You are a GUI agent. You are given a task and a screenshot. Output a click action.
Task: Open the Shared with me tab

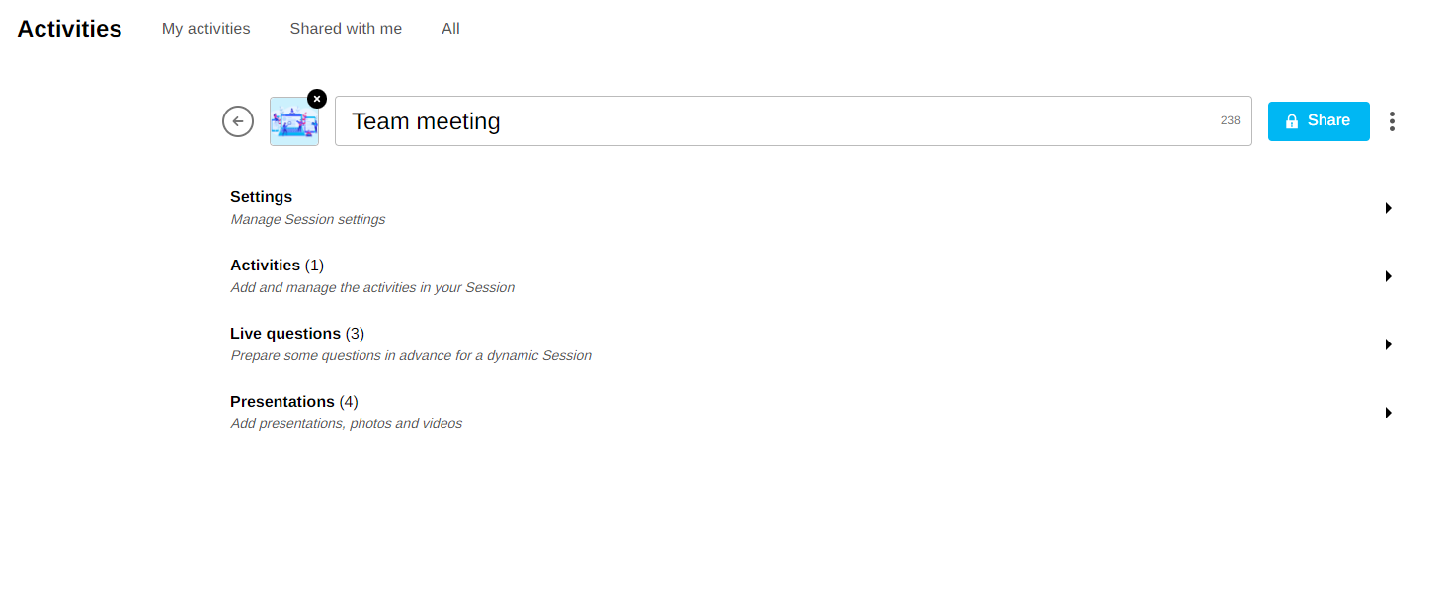(346, 29)
